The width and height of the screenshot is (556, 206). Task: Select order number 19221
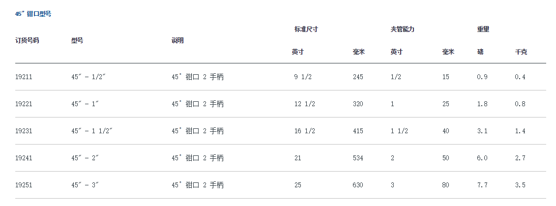pyautogui.click(x=24, y=104)
